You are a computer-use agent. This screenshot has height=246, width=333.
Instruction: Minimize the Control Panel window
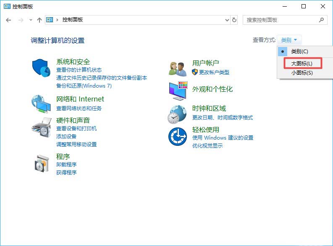click(x=285, y=7)
